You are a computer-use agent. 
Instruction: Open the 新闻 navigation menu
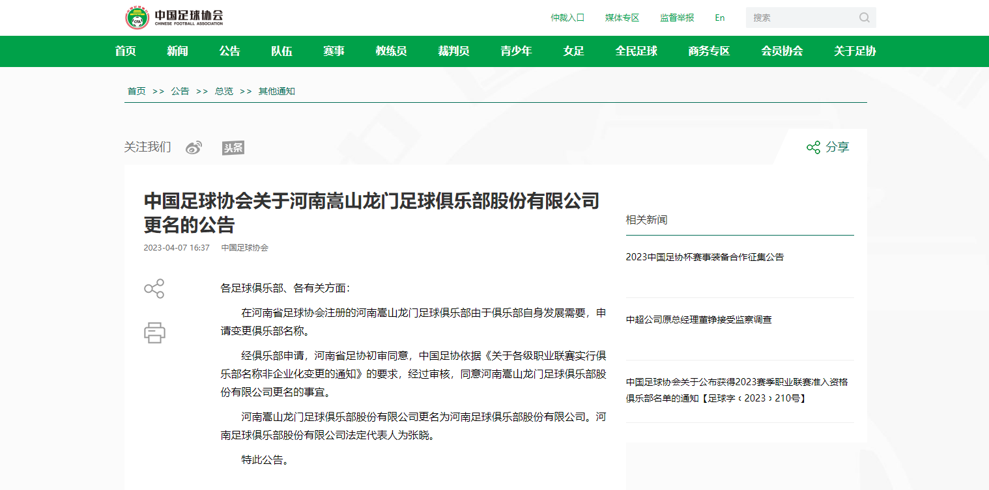177,51
